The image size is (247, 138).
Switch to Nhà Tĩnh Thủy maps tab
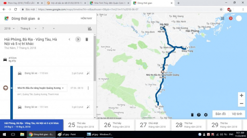click(109, 3)
